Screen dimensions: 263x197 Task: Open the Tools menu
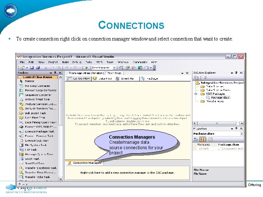pos(110,62)
